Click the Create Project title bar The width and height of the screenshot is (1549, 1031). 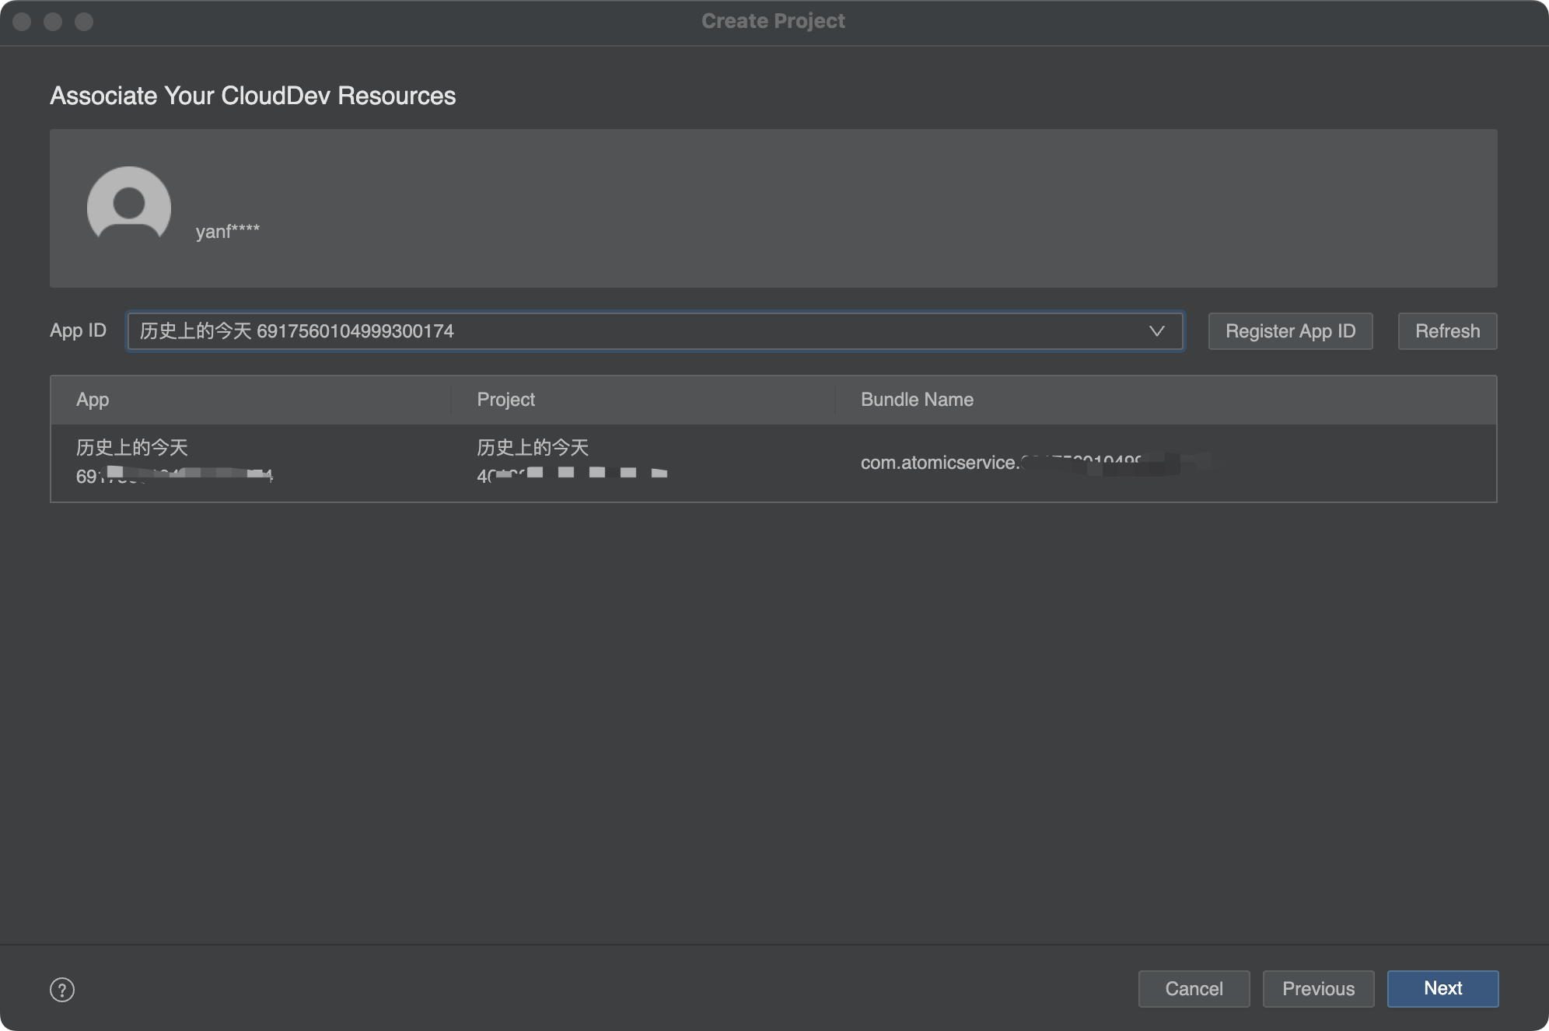click(x=773, y=21)
